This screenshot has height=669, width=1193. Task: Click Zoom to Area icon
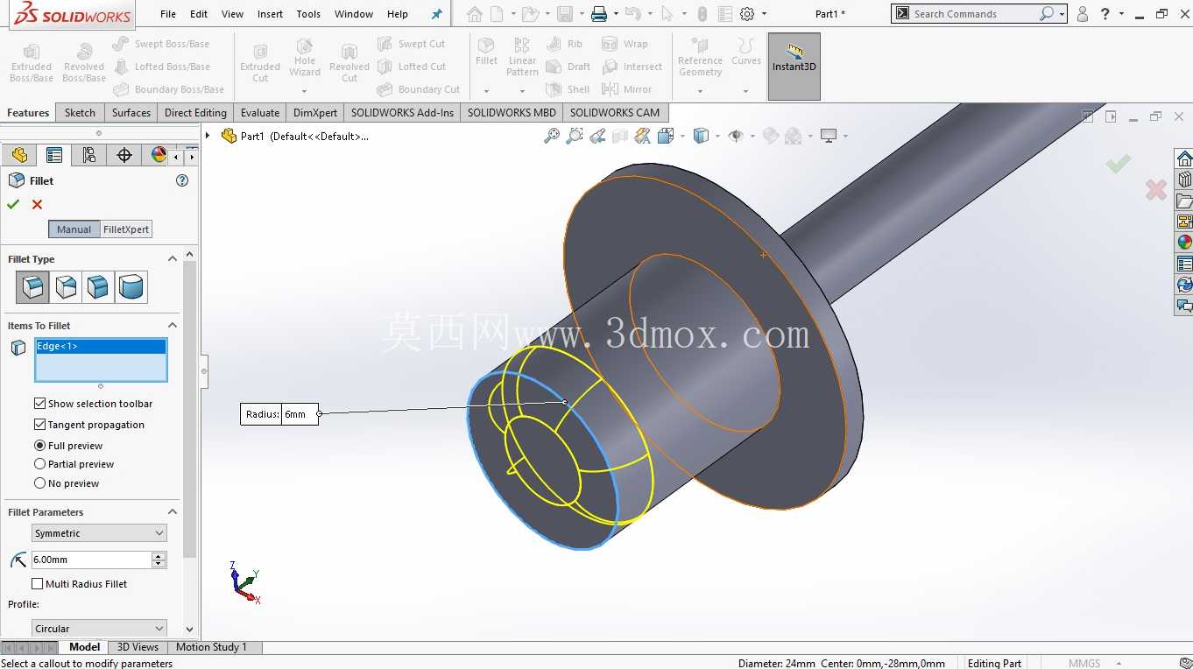pos(575,136)
